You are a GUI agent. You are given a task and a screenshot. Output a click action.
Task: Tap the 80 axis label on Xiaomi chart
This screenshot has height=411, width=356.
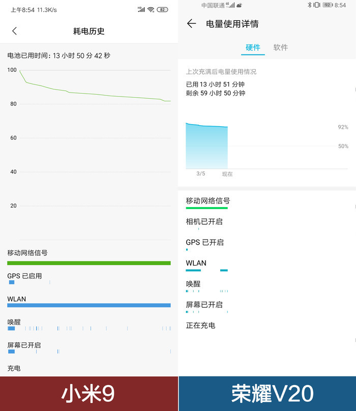tap(13, 104)
